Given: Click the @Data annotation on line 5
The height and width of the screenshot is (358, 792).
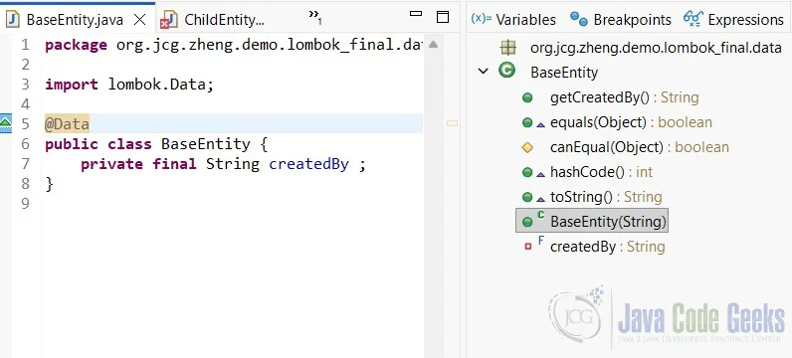Looking at the screenshot, I should pyautogui.click(x=67, y=123).
